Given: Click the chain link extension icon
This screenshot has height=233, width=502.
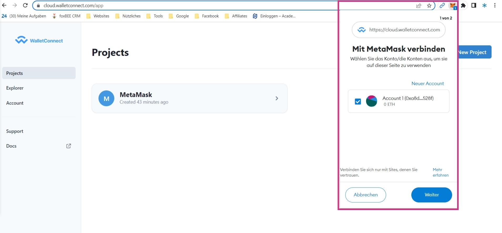Looking at the screenshot, I should pos(442,5).
